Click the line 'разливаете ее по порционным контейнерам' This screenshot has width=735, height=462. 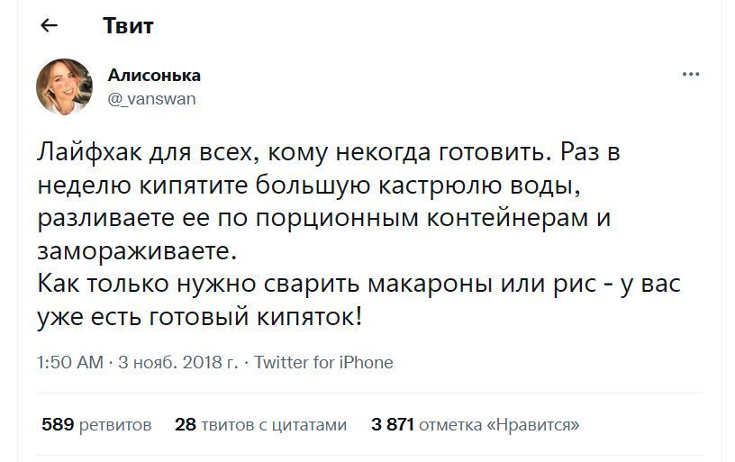324,218
